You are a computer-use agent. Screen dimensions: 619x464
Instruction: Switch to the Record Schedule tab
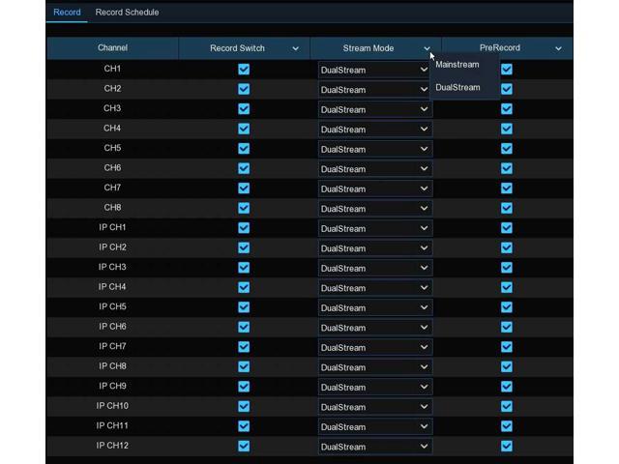[x=127, y=13]
